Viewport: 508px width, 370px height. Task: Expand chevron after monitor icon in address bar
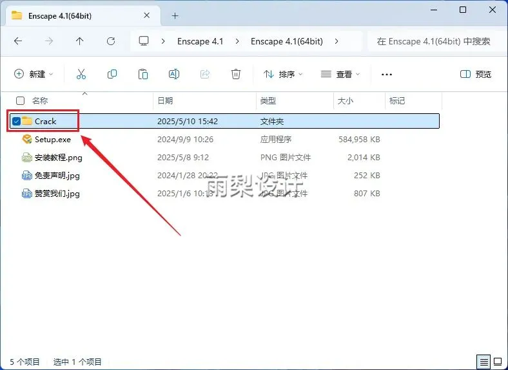click(x=163, y=41)
